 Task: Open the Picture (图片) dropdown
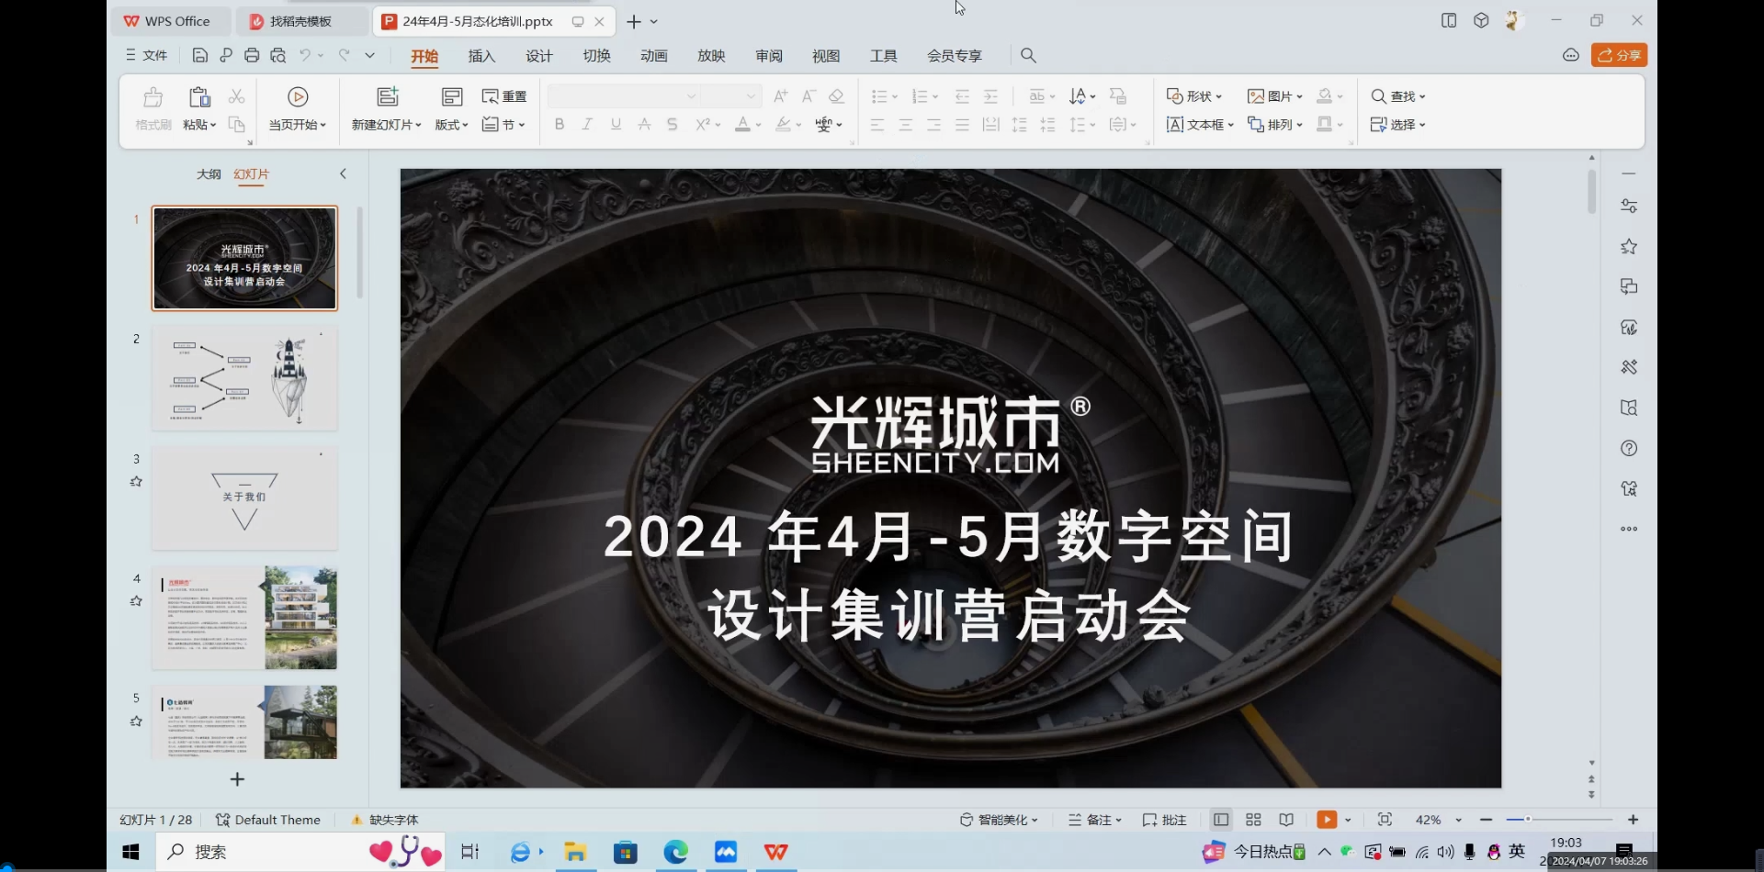click(1275, 96)
